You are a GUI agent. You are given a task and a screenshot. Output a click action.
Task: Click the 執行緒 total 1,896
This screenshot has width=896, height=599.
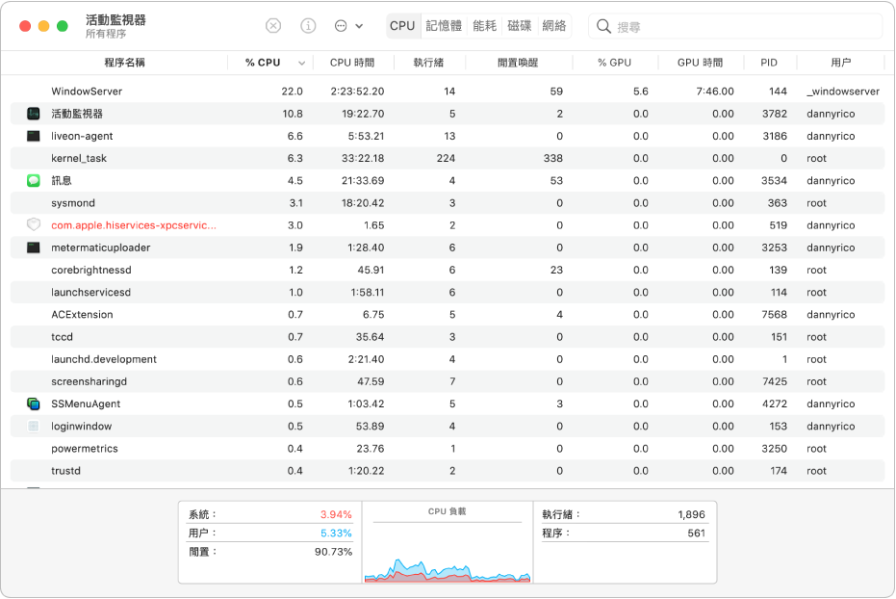[691, 514]
